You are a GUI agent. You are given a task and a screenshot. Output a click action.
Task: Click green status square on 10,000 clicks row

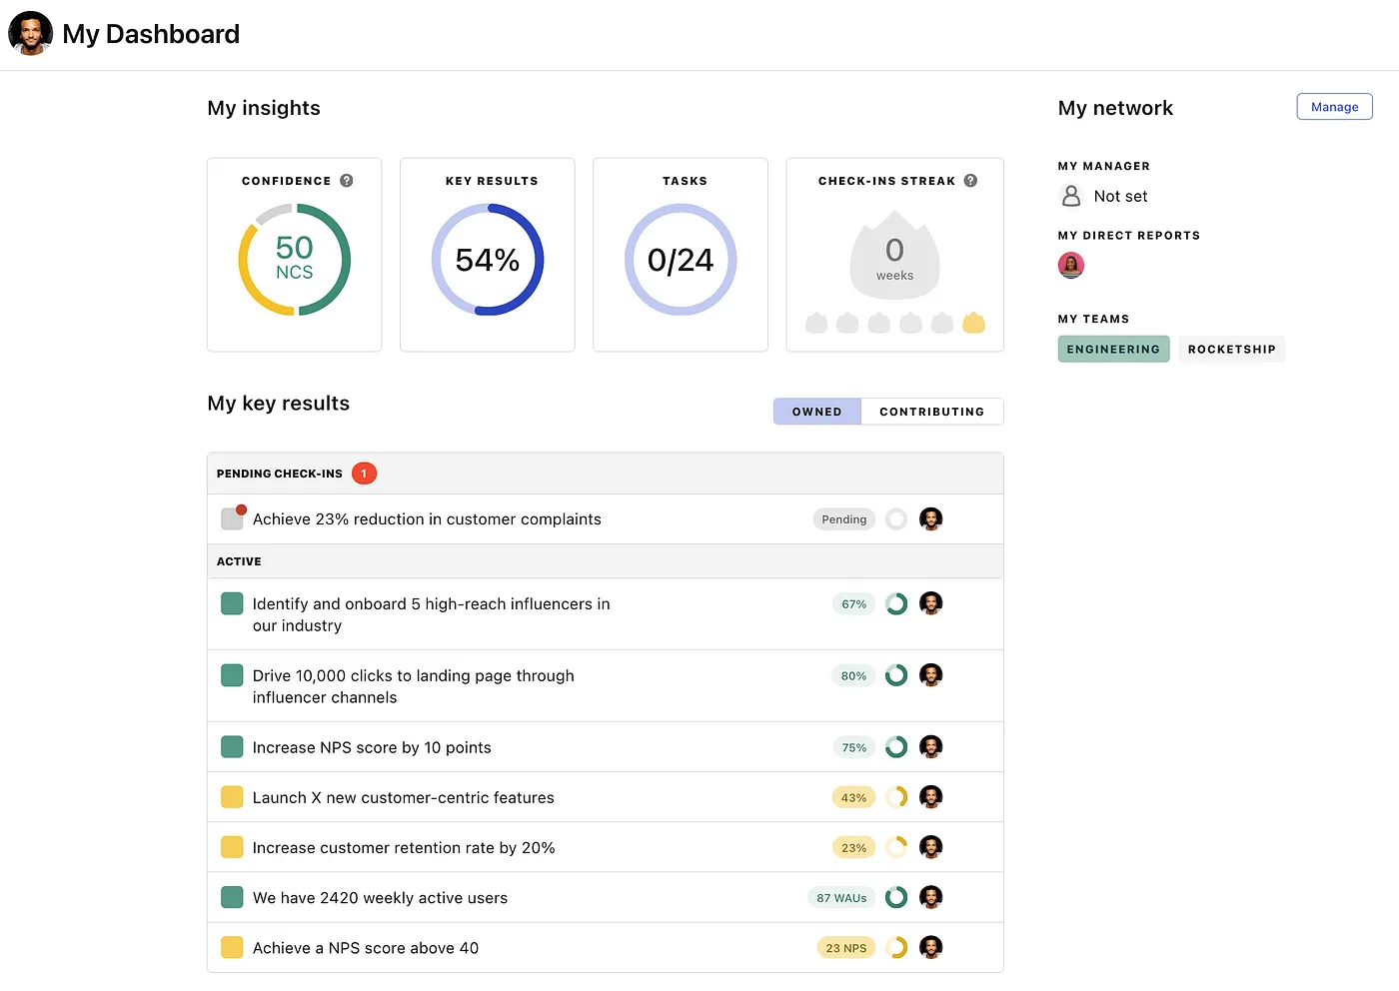(232, 675)
